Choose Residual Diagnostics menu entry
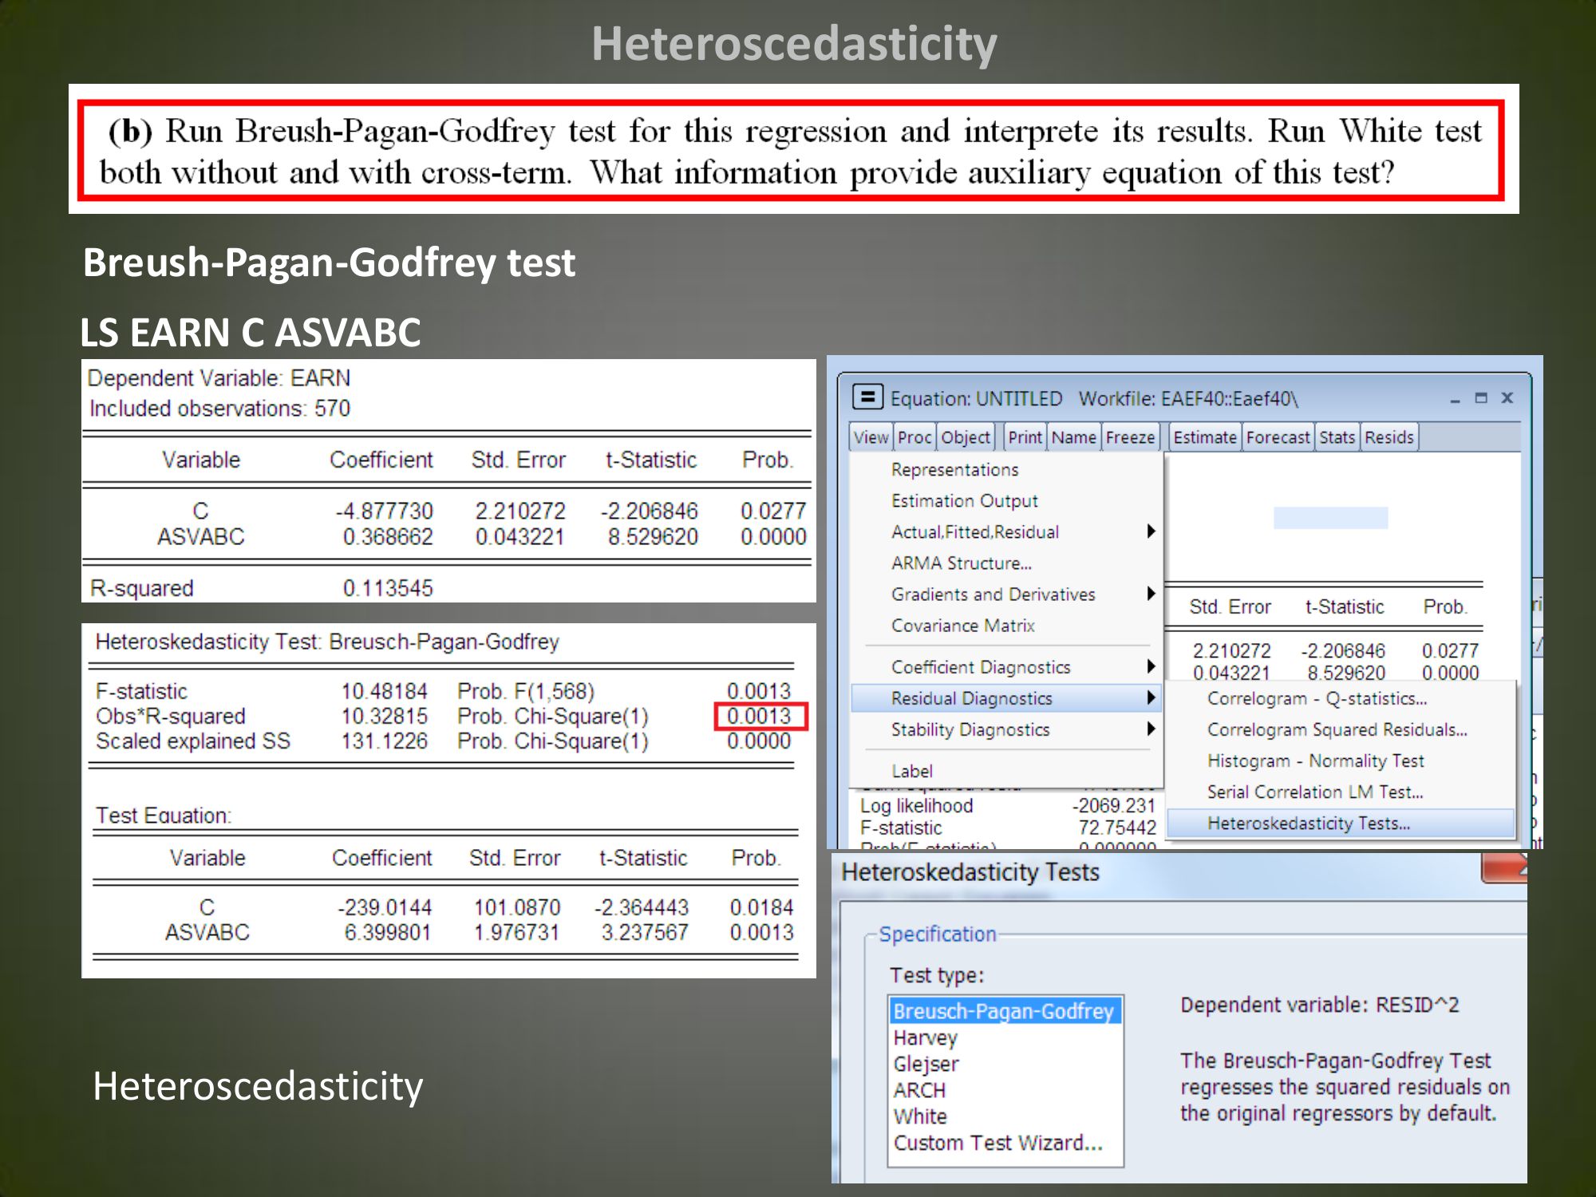This screenshot has width=1596, height=1197. point(972,698)
